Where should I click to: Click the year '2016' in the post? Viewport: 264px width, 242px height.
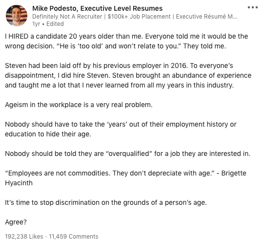click(x=179, y=66)
